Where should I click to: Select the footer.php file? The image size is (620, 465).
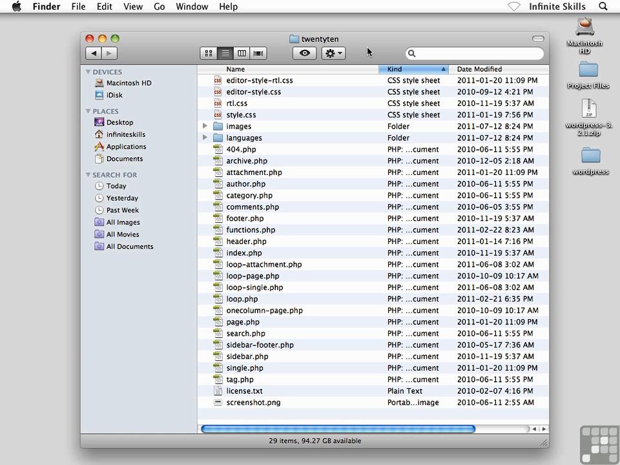pyautogui.click(x=373, y=218)
